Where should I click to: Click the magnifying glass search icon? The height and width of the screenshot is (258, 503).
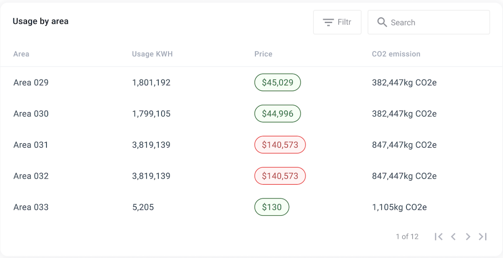tap(382, 22)
